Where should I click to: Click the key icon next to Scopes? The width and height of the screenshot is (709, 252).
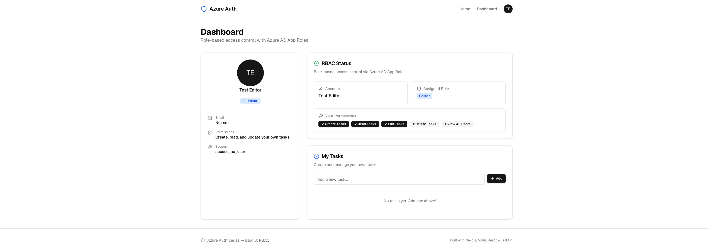[210, 147]
